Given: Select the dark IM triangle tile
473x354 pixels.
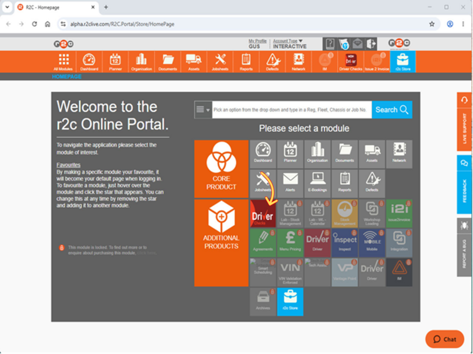Looking at the screenshot, I should tap(399, 272).
